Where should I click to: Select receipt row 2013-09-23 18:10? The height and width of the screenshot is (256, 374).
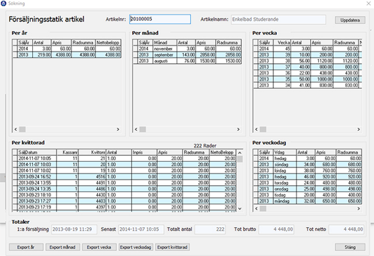[x=124, y=195]
